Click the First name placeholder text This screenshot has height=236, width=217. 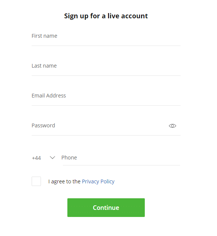(x=44, y=36)
